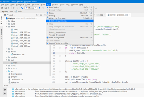
Task: Open the search magnifier icon in toolbar
Action: [x=96, y=8]
